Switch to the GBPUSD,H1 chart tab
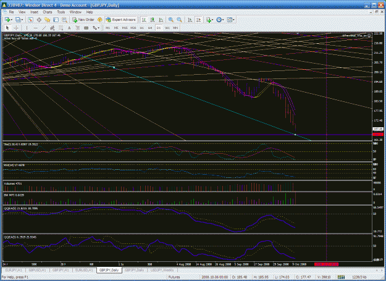Viewport: 386px width, 281px height. click(x=37, y=270)
